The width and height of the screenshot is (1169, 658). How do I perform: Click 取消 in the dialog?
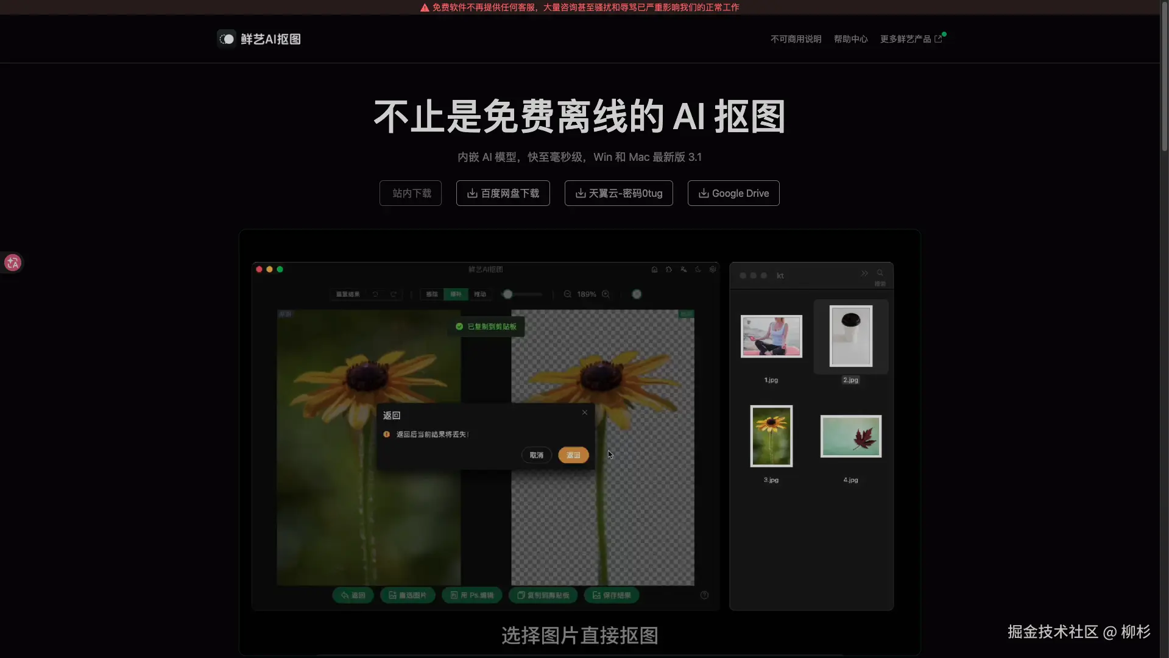pos(537,455)
